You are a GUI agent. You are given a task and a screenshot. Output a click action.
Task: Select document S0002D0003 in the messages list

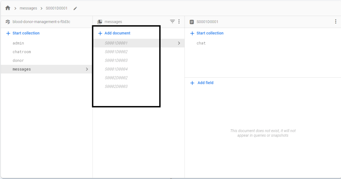(x=117, y=86)
